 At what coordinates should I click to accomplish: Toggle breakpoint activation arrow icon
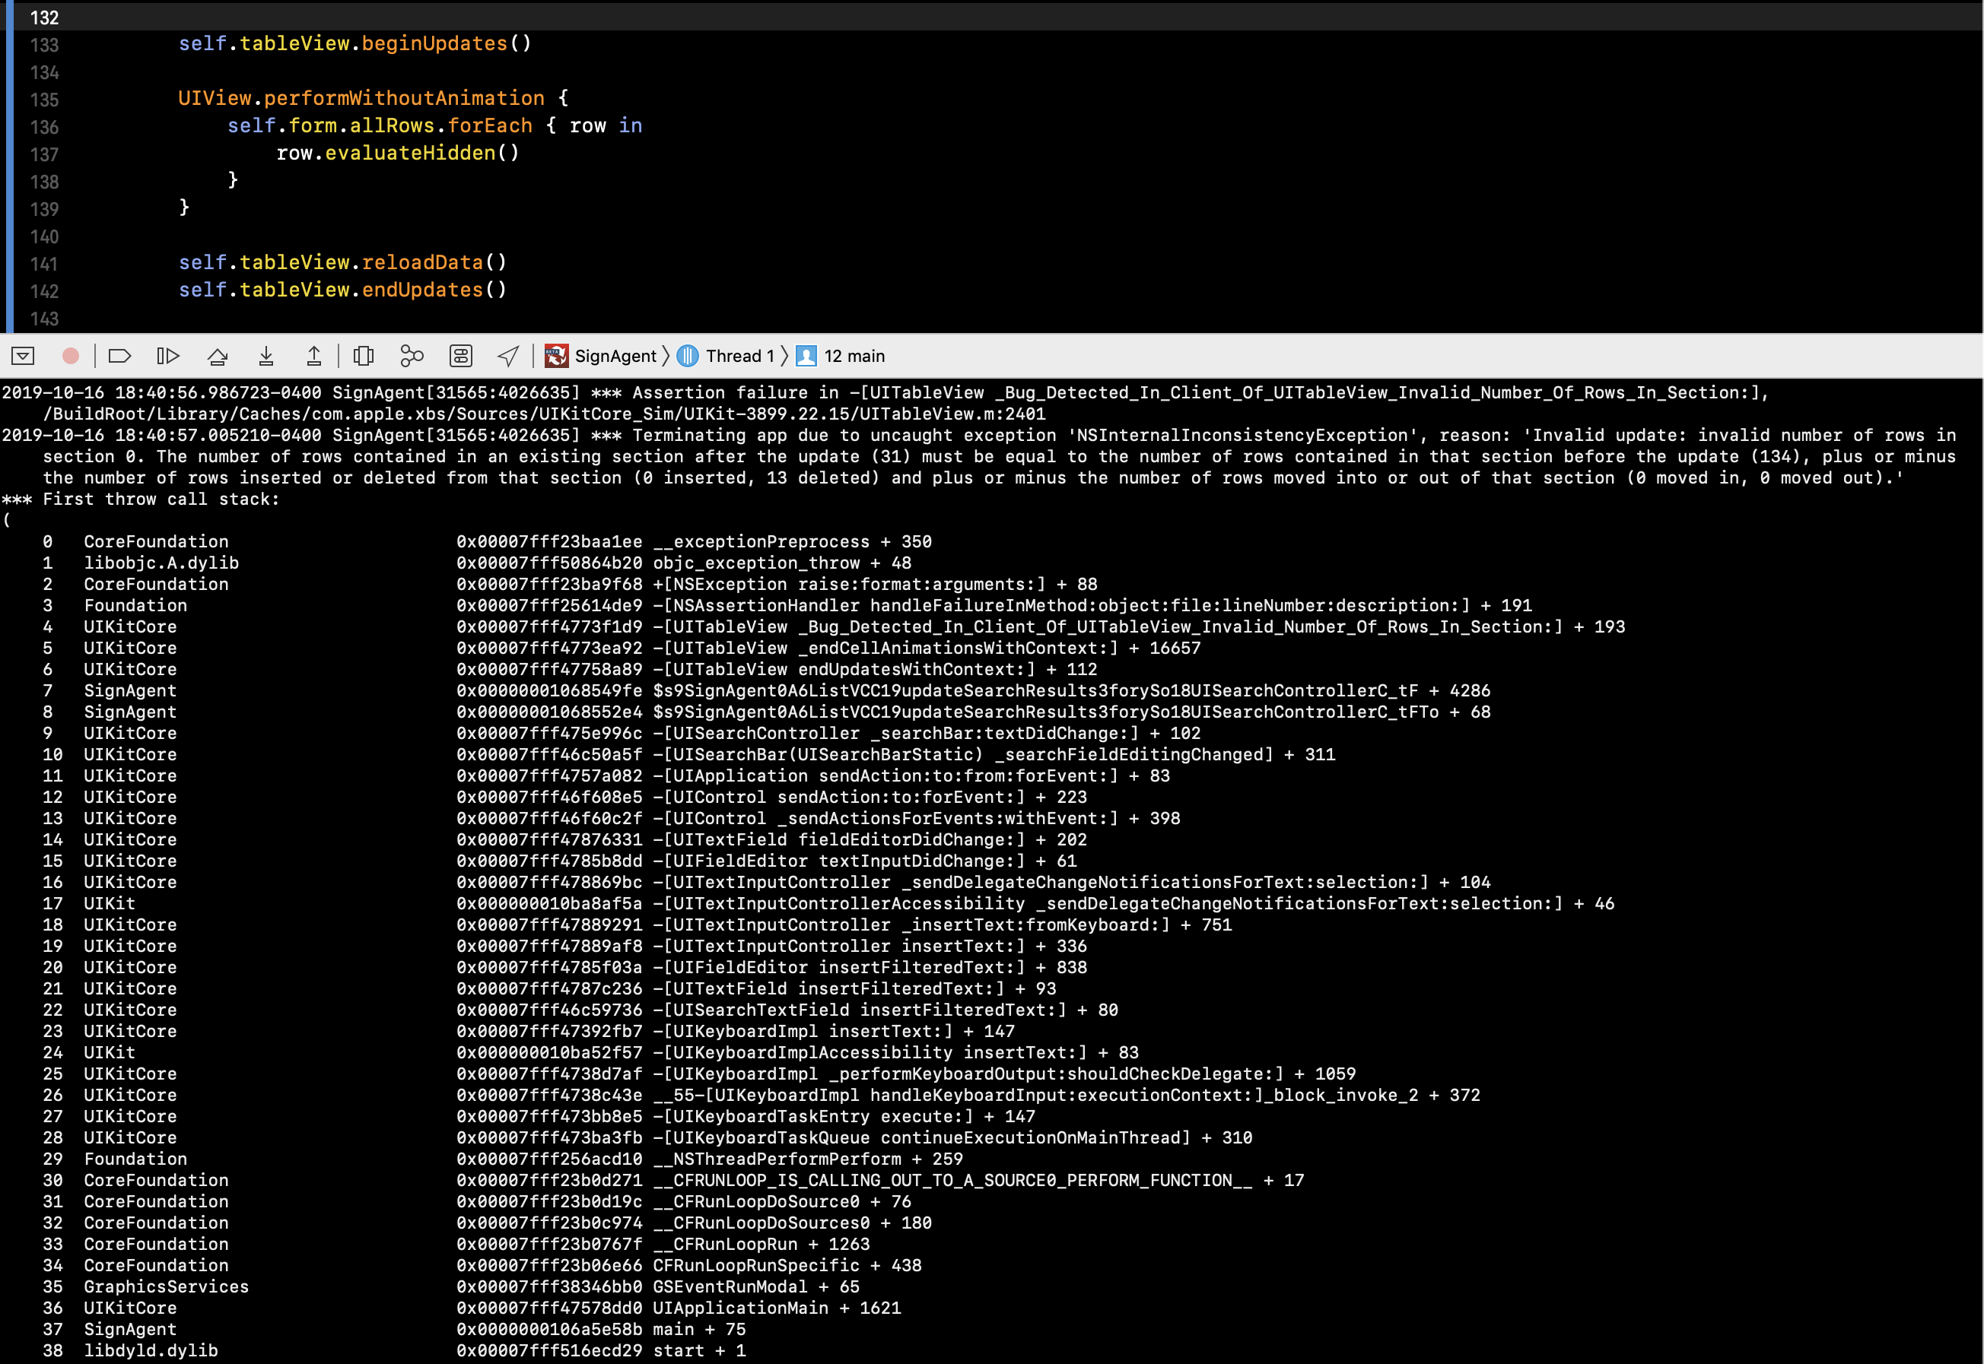[x=119, y=356]
